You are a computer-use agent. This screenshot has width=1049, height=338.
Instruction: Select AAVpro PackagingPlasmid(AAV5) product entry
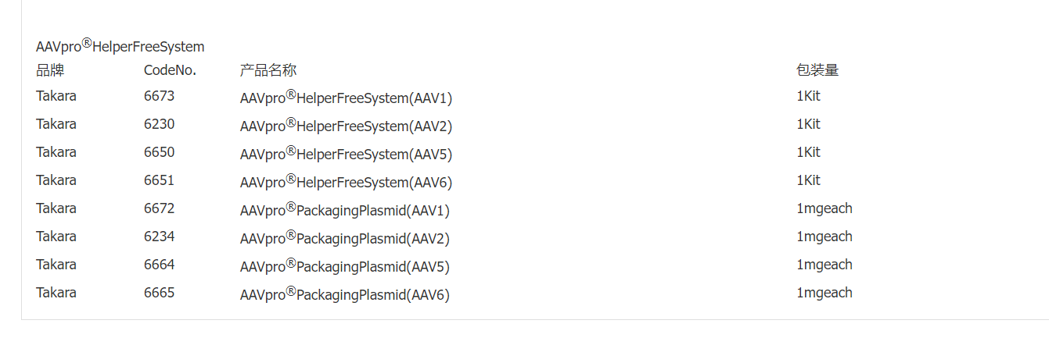(x=344, y=267)
